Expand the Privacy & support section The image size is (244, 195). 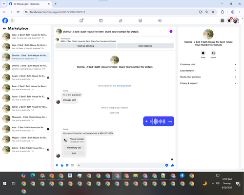208,83
